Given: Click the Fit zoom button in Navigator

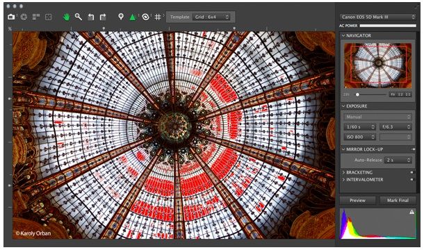Looking at the screenshot, I should click(393, 94).
